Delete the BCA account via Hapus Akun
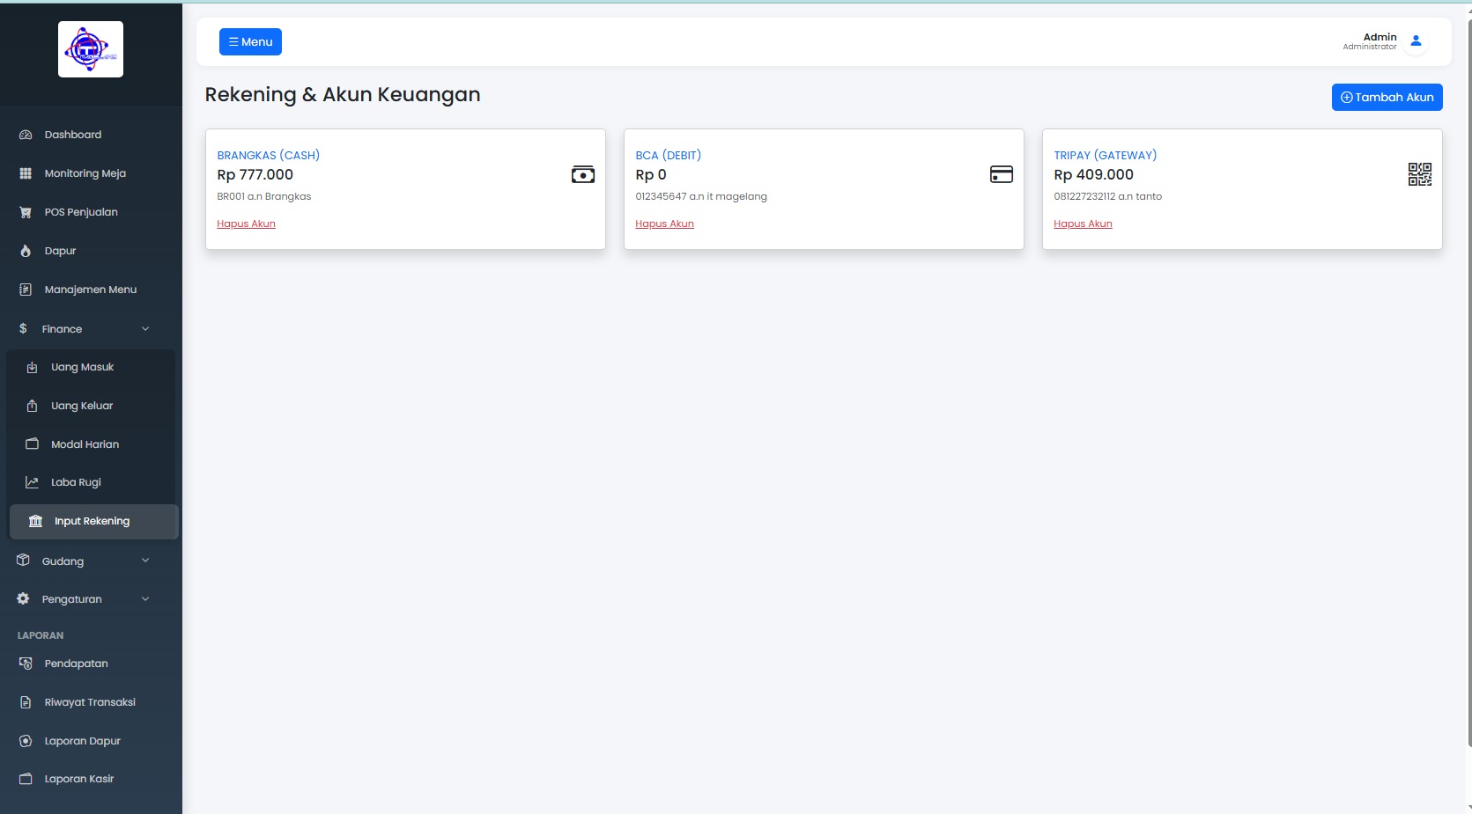 coord(664,224)
